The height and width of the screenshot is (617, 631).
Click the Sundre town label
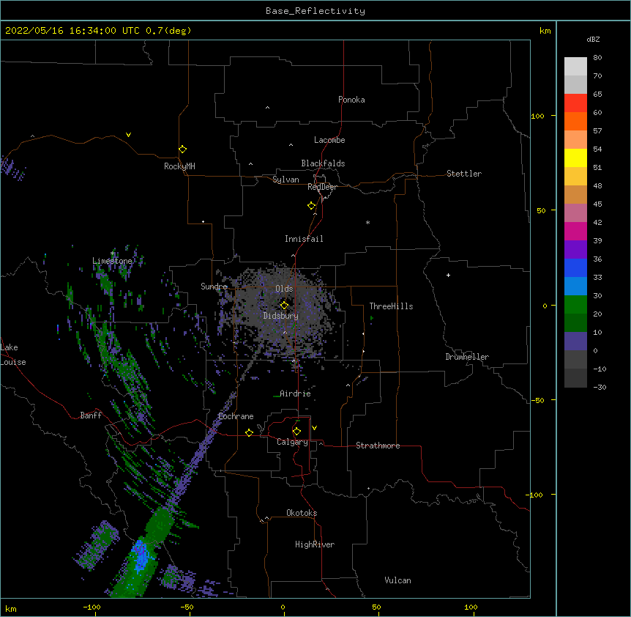pyautogui.click(x=214, y=287)
